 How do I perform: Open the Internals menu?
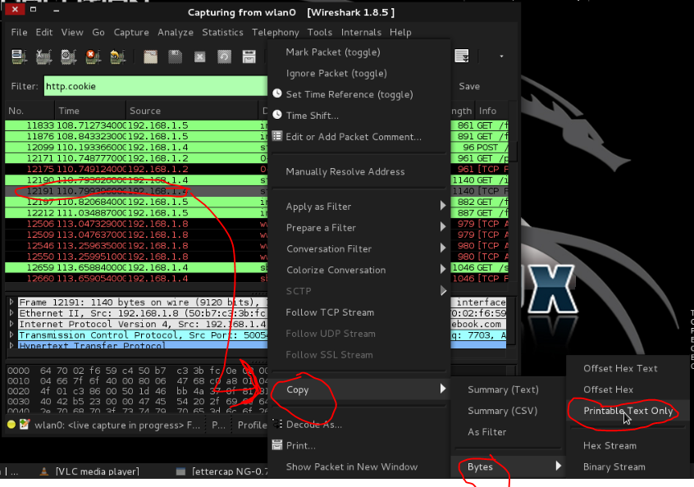tap(361, 32)
